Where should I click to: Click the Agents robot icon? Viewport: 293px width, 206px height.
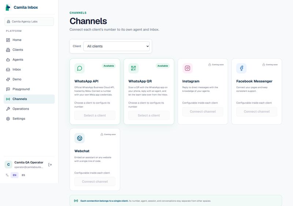coord(8,60)
